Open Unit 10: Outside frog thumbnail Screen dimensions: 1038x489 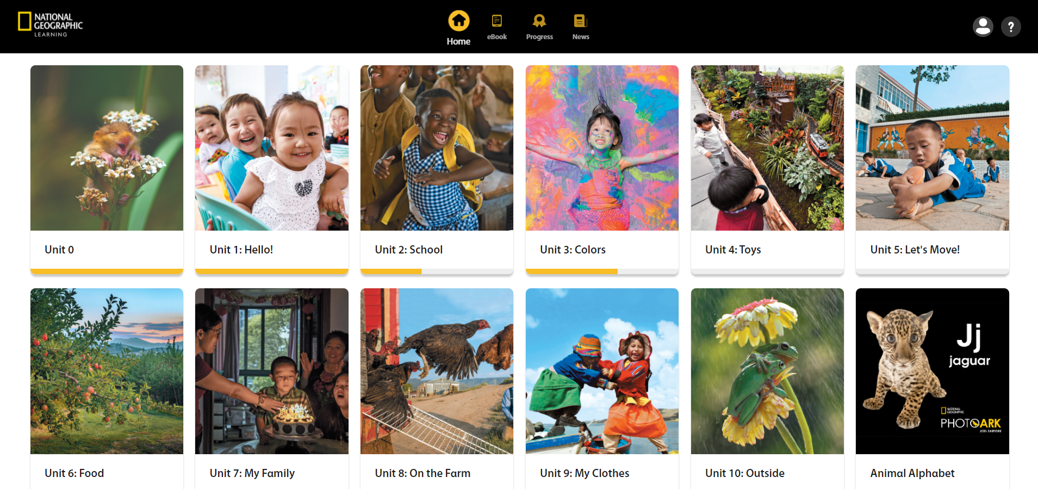pyautogui.click(x=767, y=371)
